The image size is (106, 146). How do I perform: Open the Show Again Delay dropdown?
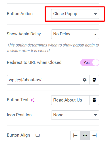point(75,34)
